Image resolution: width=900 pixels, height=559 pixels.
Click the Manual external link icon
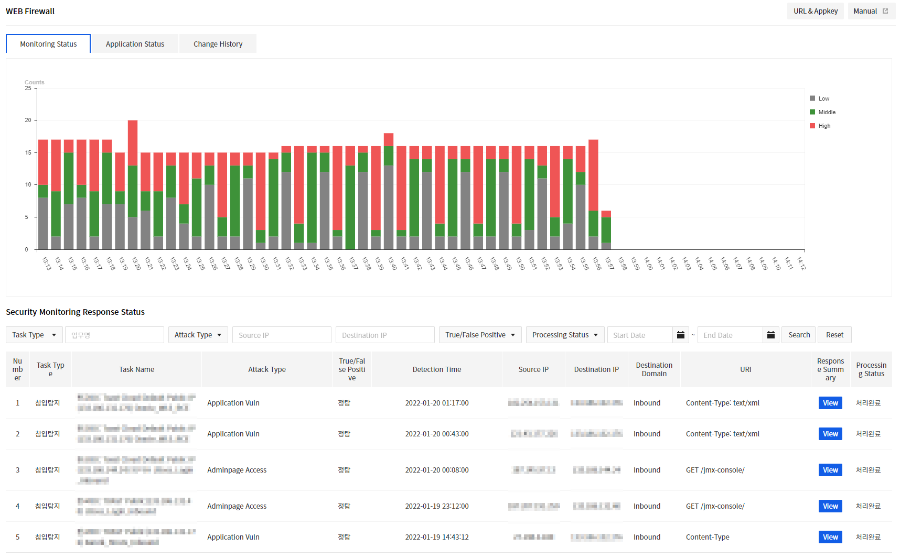(x=885, y=11)
